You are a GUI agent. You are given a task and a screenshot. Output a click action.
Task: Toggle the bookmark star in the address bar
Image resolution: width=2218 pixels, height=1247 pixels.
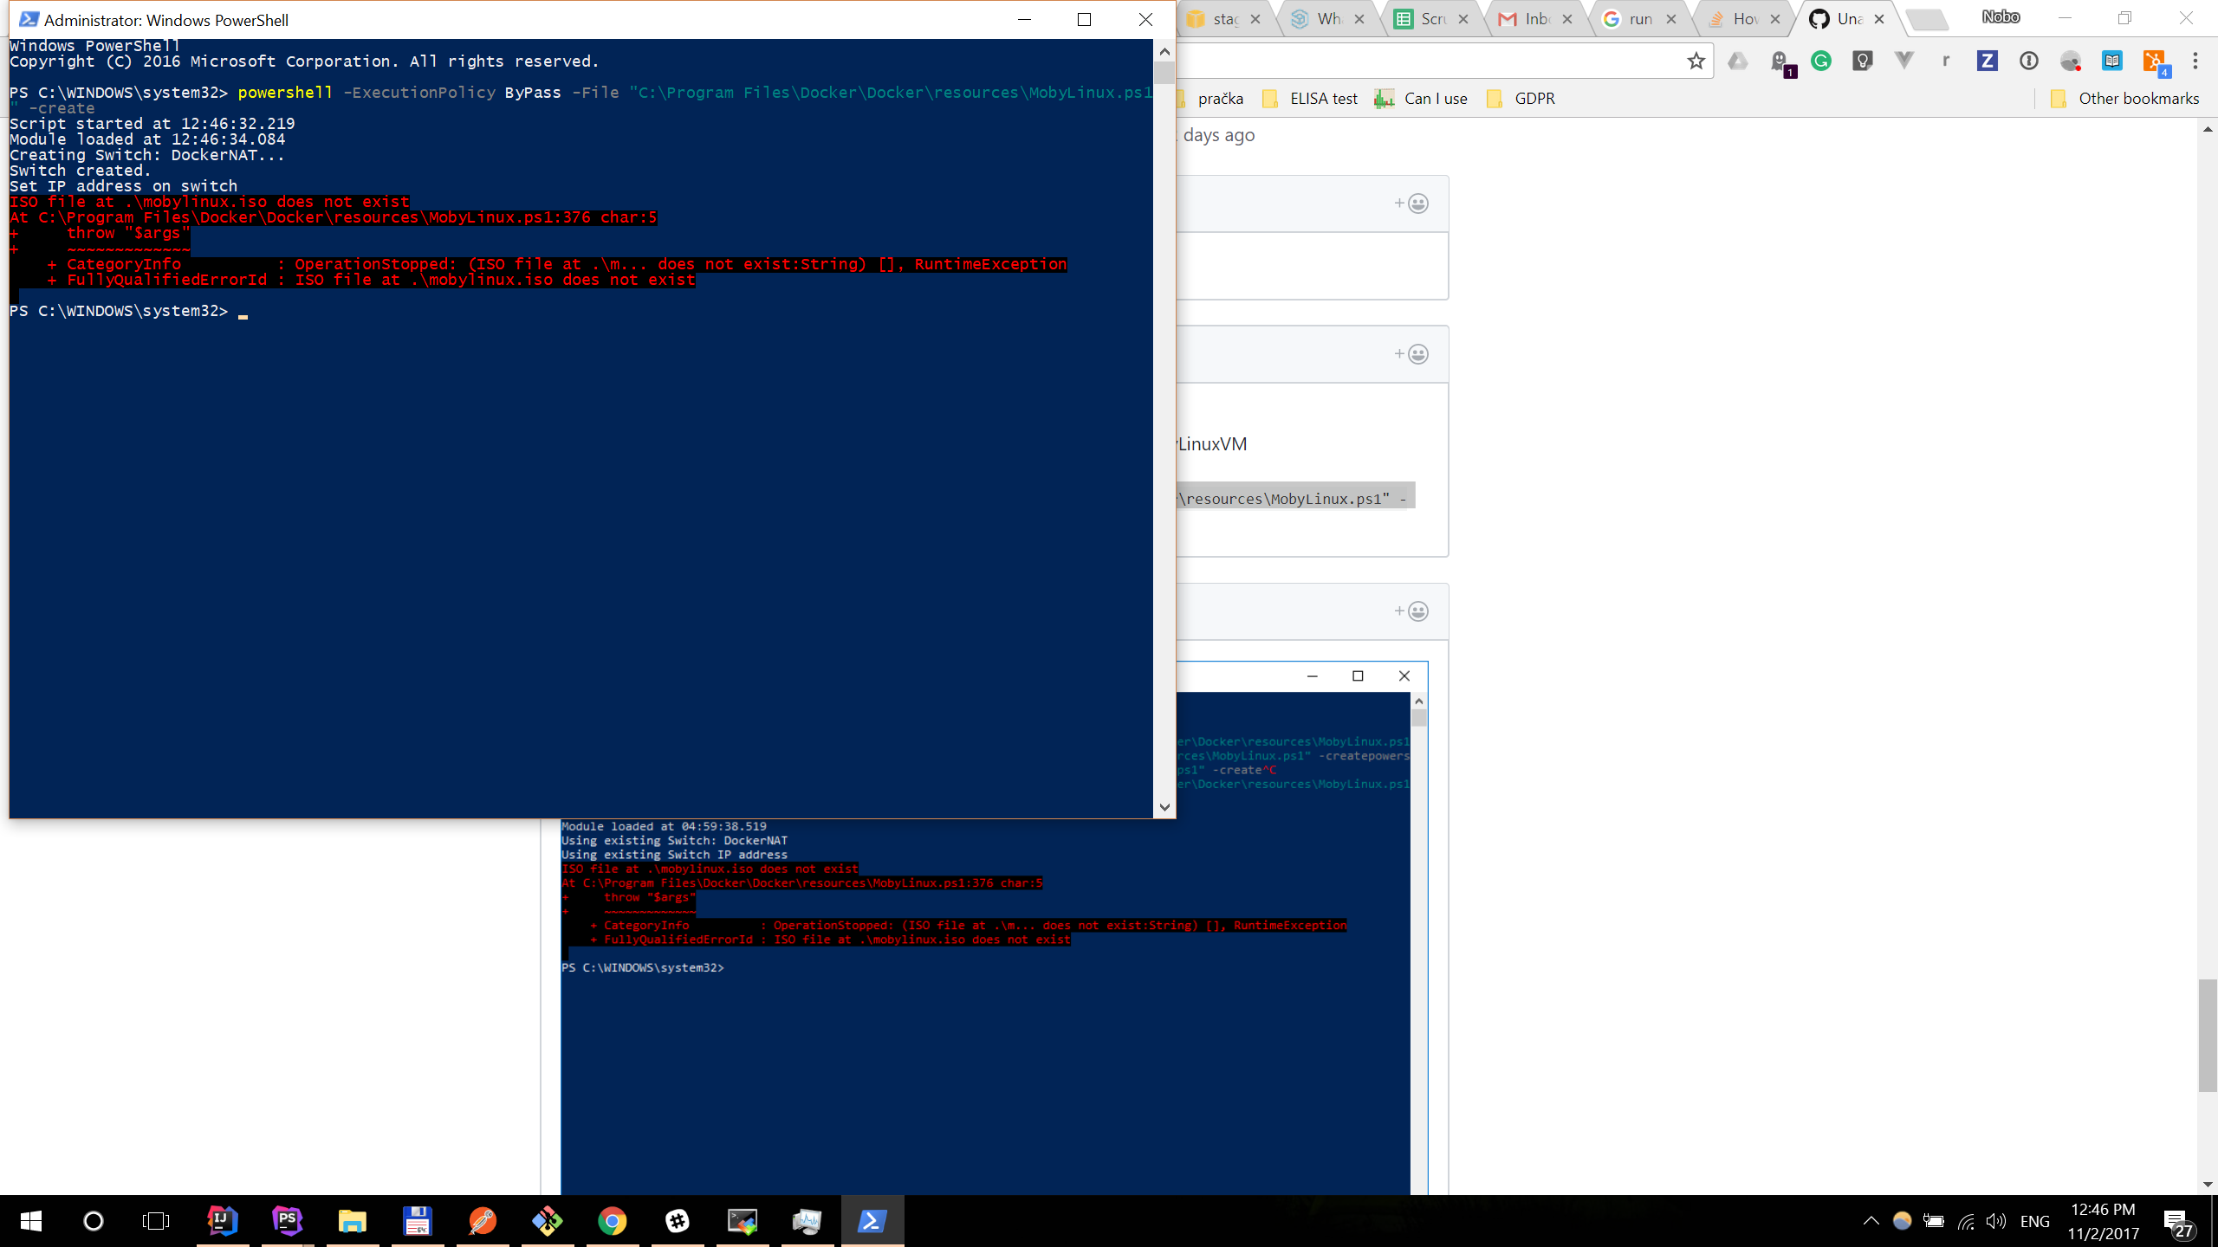(1697, 61)
